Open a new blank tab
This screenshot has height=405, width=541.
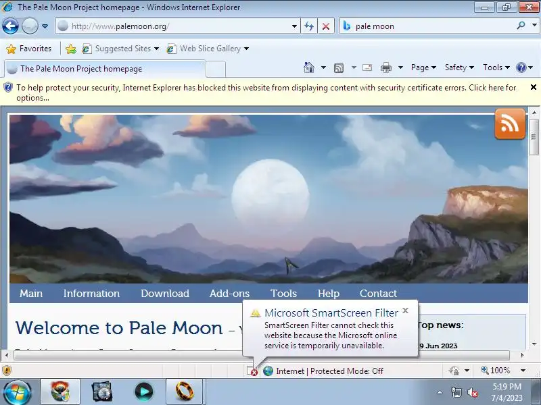[216, 70]
